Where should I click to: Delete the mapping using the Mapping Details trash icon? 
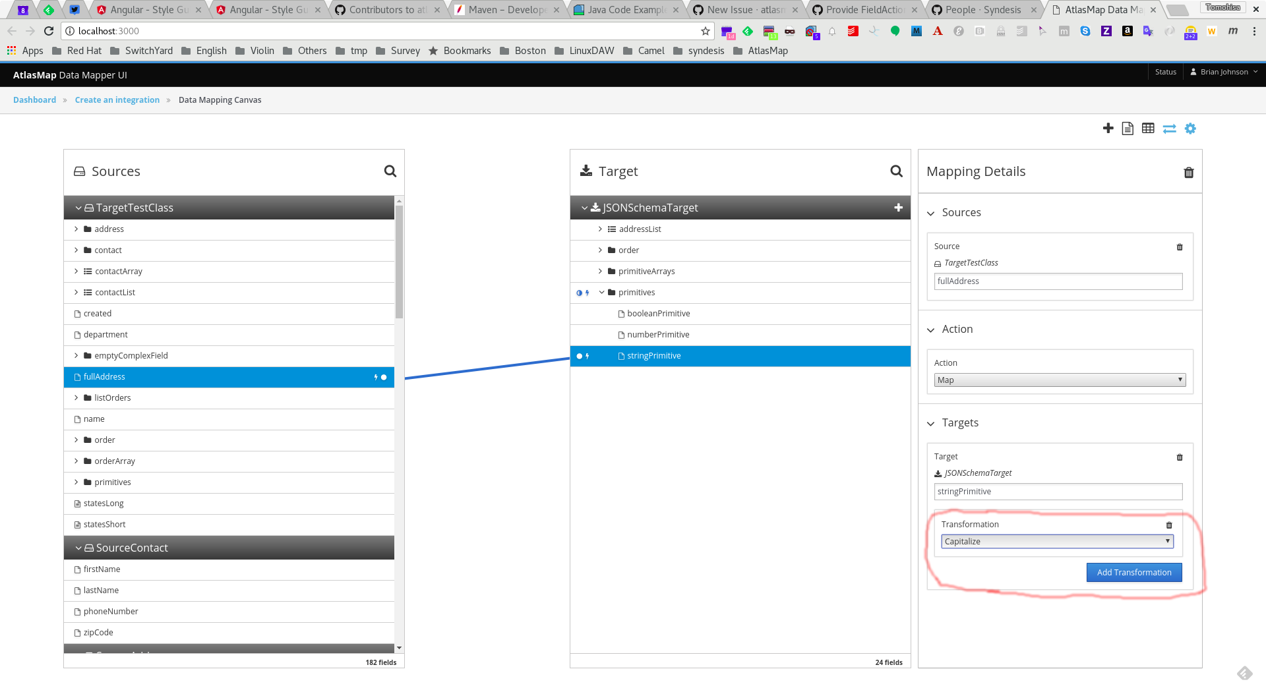(x=1189, y=173)
